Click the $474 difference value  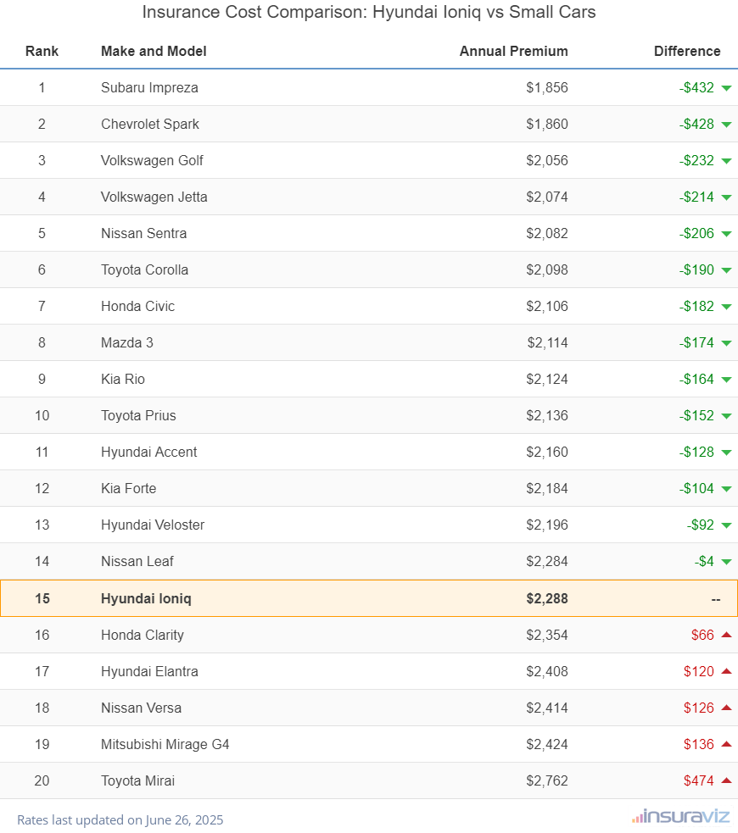click(x=699, y=780)
